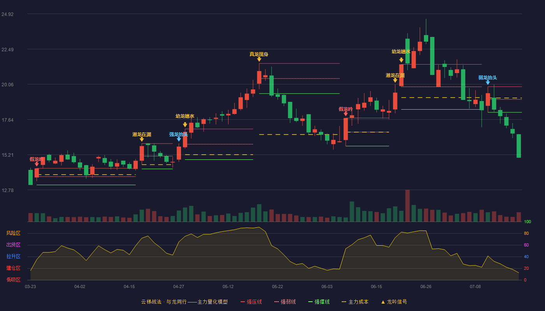545x311 pixels.
Task: Click the 06-26 date label
Action: tap(426, 287)
